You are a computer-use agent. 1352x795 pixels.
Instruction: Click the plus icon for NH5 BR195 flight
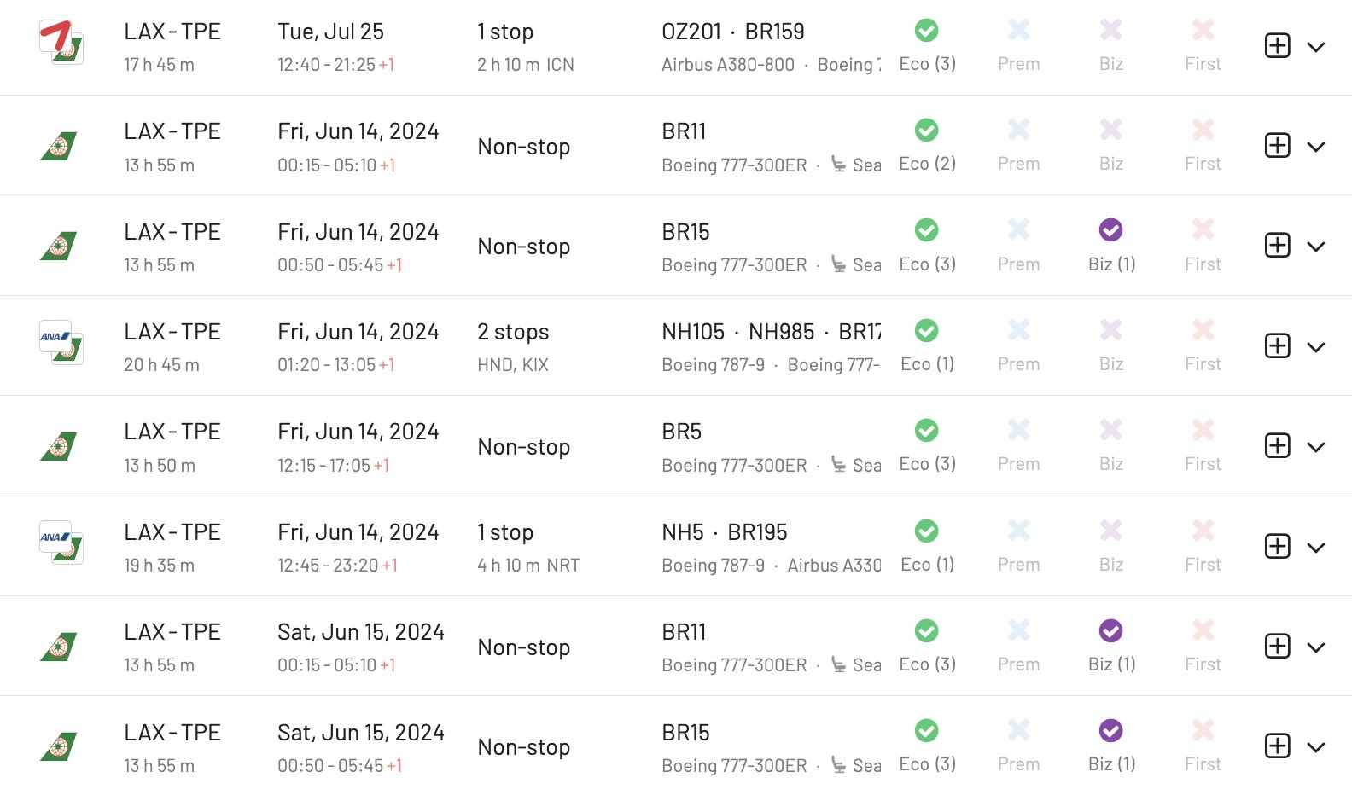click(x=1277, y=547)
